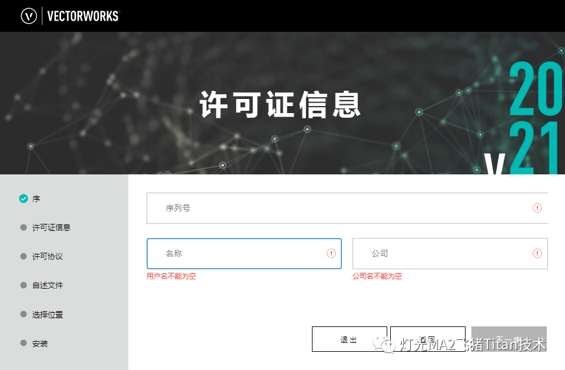Click the grey disabled next button
Image resolution: width=565 pixels, height=370 pixels.
(x=508, y=339)
